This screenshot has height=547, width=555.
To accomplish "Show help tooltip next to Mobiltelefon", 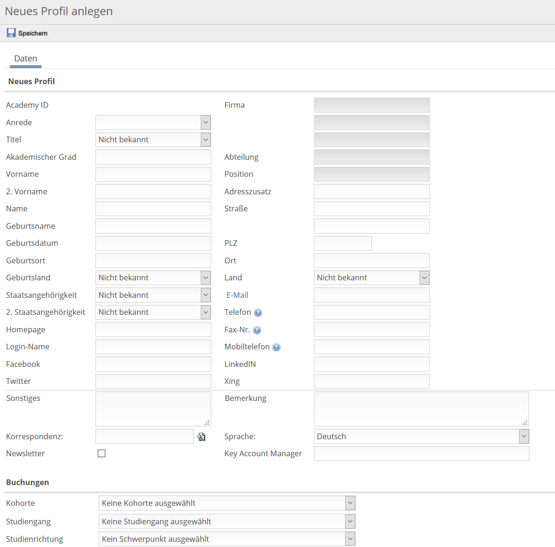I will tap(276, 347).
